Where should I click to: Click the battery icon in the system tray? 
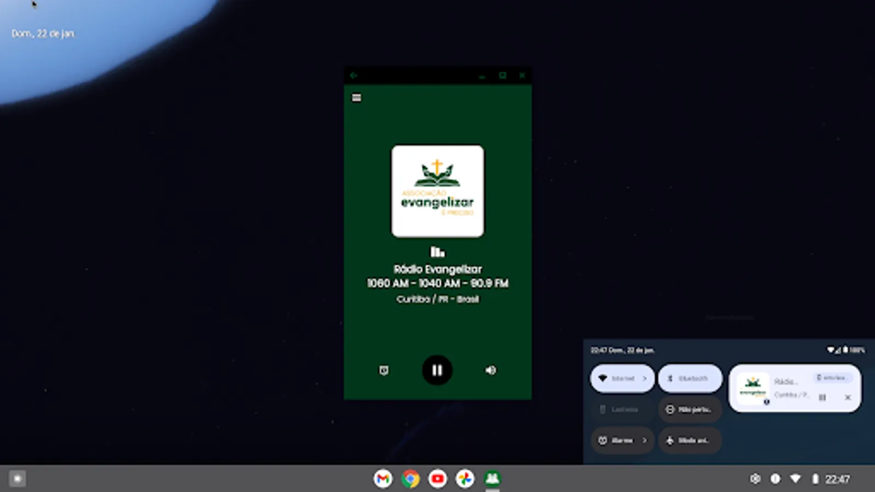pyautogui.click(x=815, y=479)
